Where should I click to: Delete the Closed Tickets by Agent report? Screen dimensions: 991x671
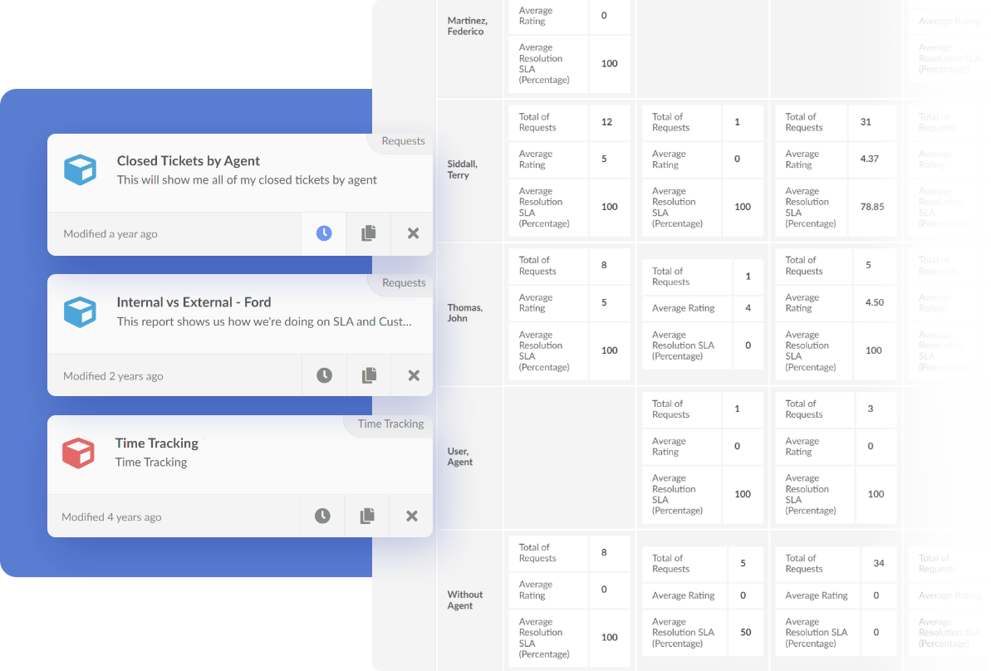point(412,233)
